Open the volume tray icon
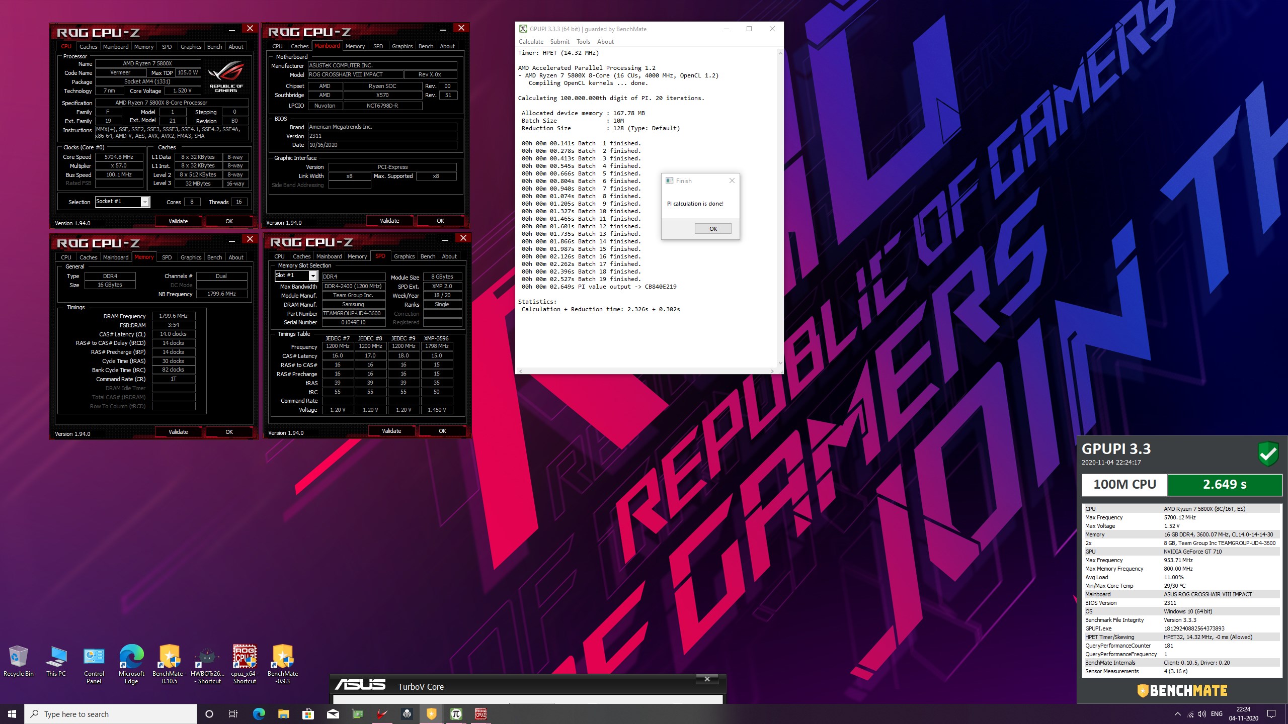Screen dimensions: 1288x724 (1202, 714)
